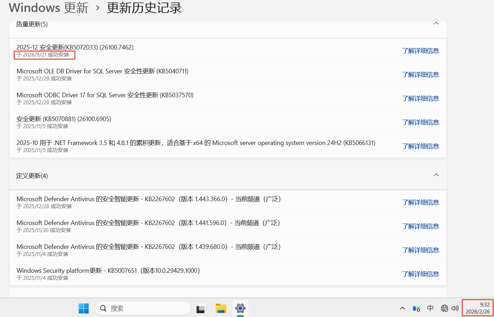The width and height of the screenshot is (494, 317).
Task: Open 了解详细信息 for KB5007651
Action: click(x=421, y=274)
